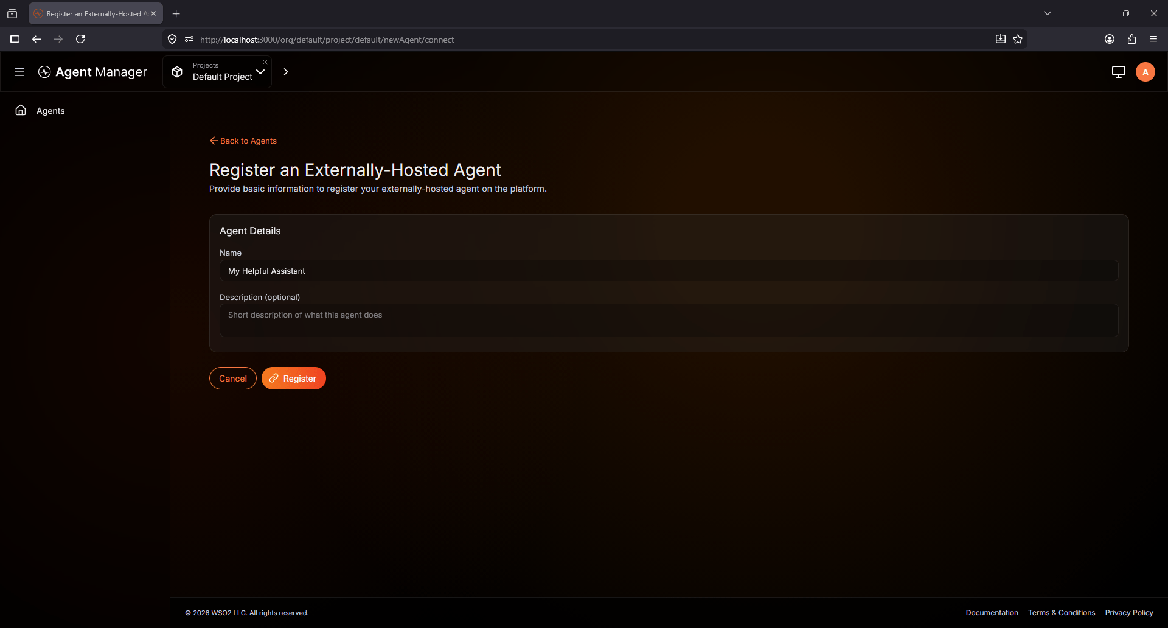The image size is (1168, 628).
Task: Click the Agent Details heading
Action: coord(250,231)
